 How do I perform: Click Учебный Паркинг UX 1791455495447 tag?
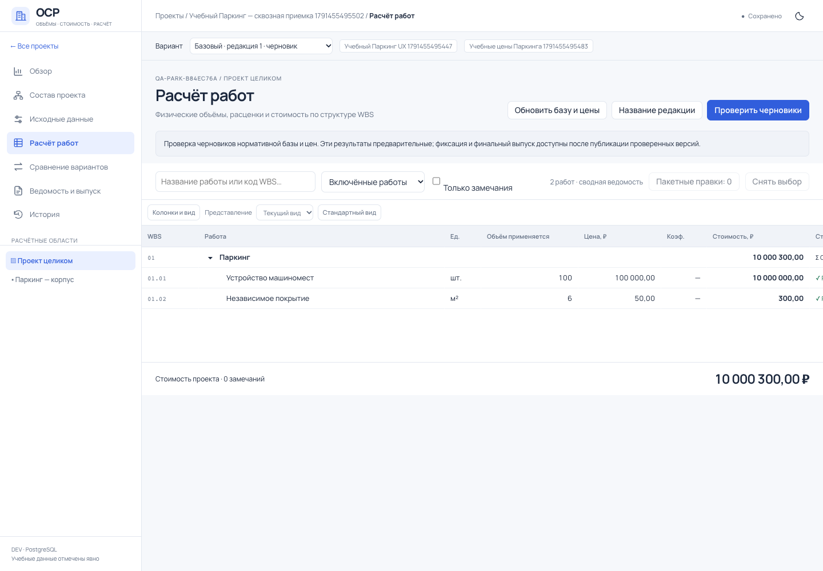tap(398, 46)
